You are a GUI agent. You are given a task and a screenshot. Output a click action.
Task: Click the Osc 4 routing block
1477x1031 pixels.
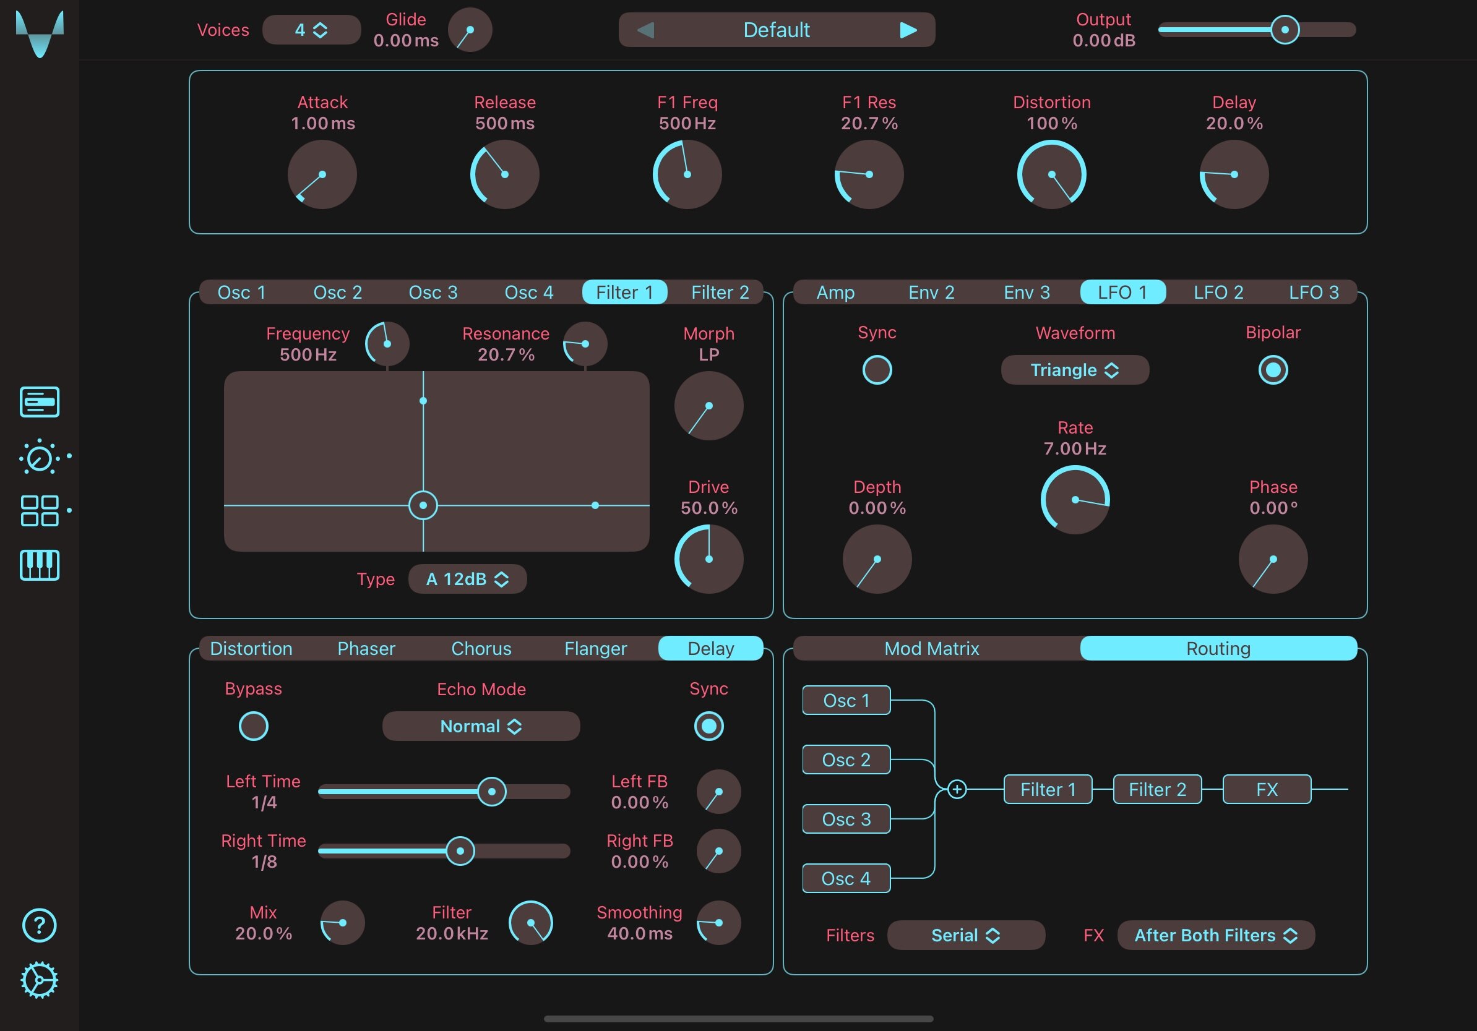[846, 879]
